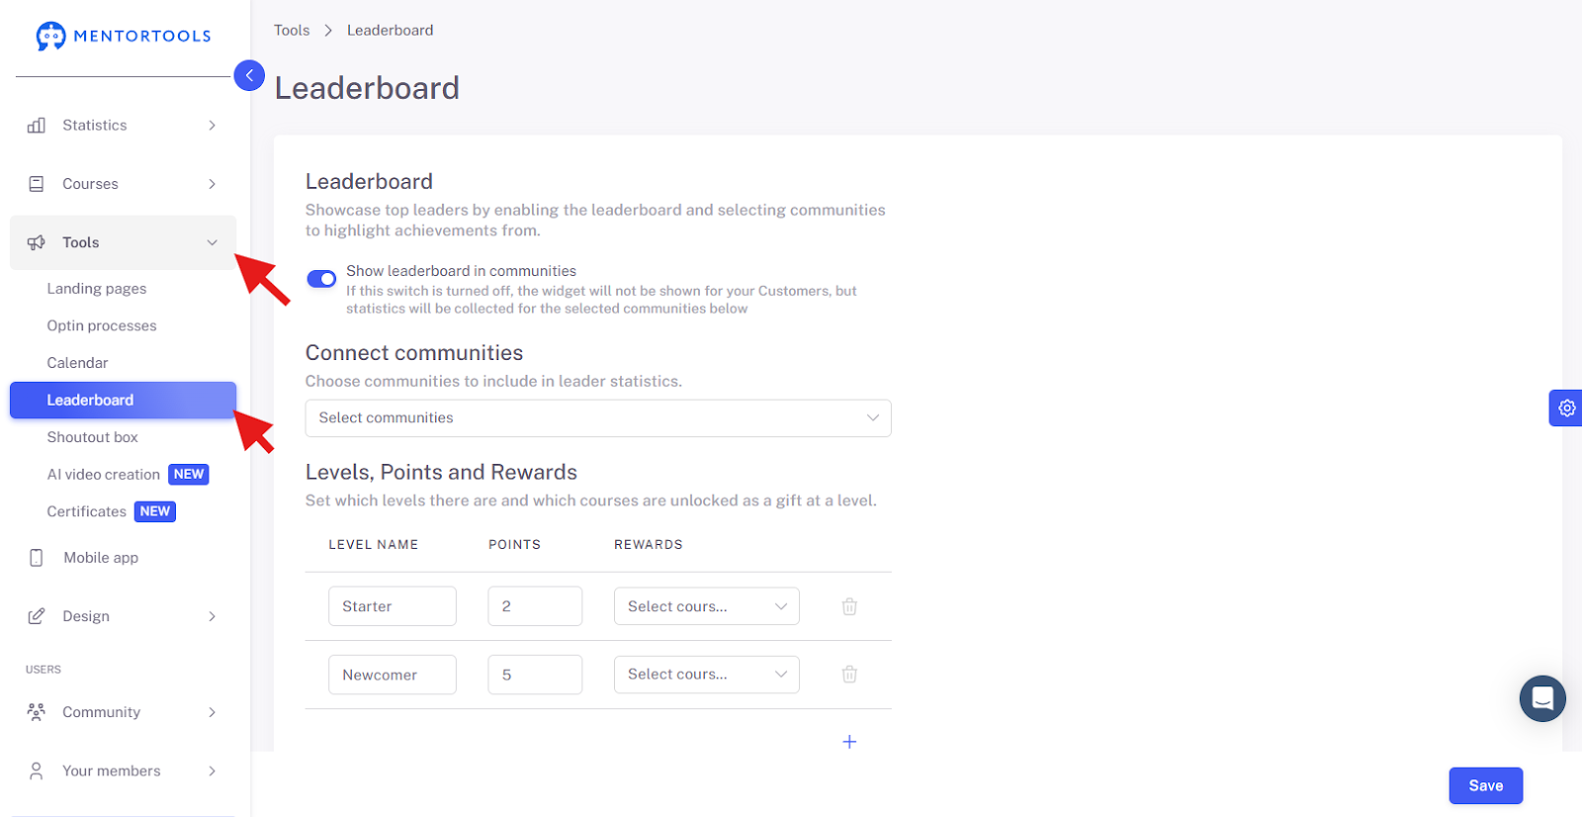This screenshot has width=1582, height=817.
Task: Click the MentorTools logo
Action: click(x=124, y=37)
